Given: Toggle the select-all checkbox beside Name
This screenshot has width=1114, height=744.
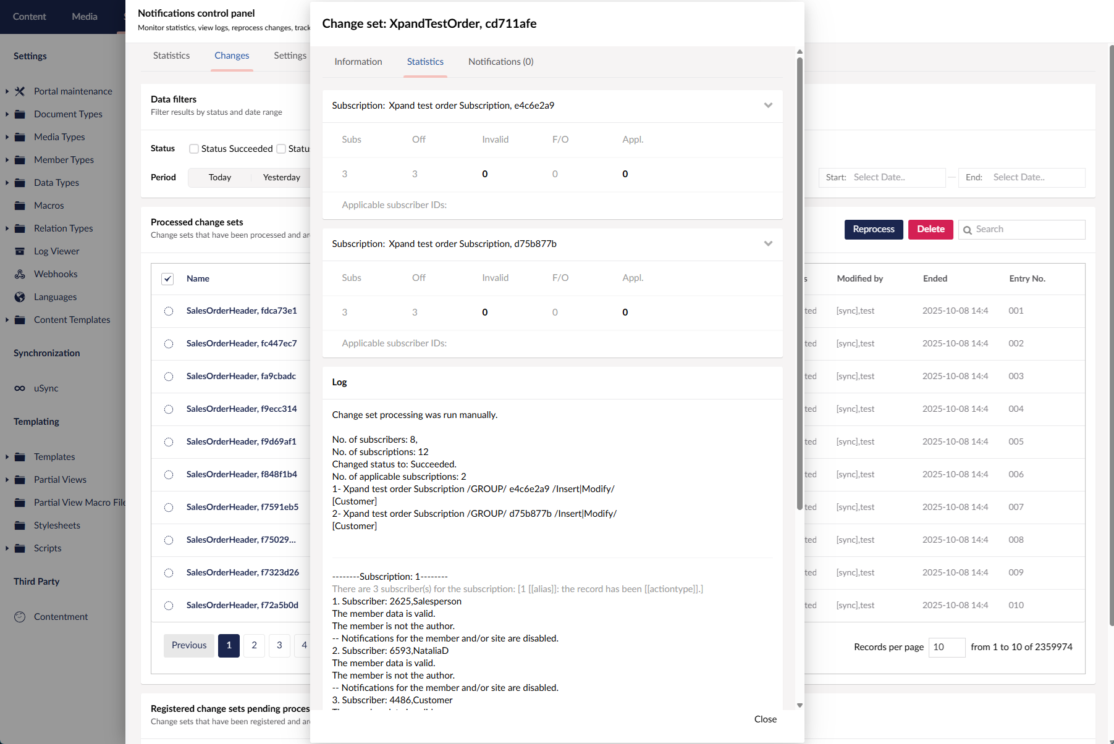Looking at the screenshot, I should click(167, 279).
